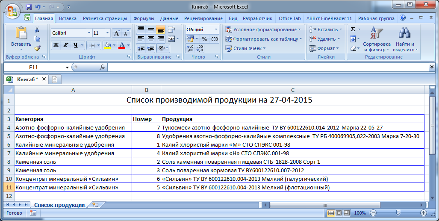This screenshot has width=439, height=221.
Task: Apply percent style format
Action: (x=205, y=39)
